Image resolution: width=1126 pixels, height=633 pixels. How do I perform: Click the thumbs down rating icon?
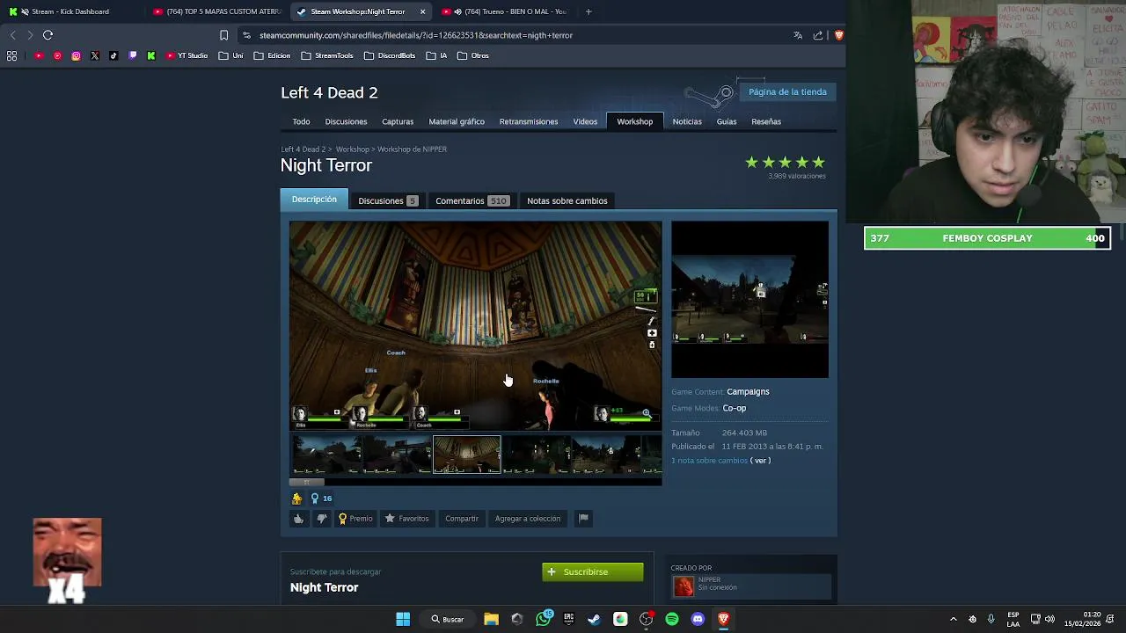(321, 519)
